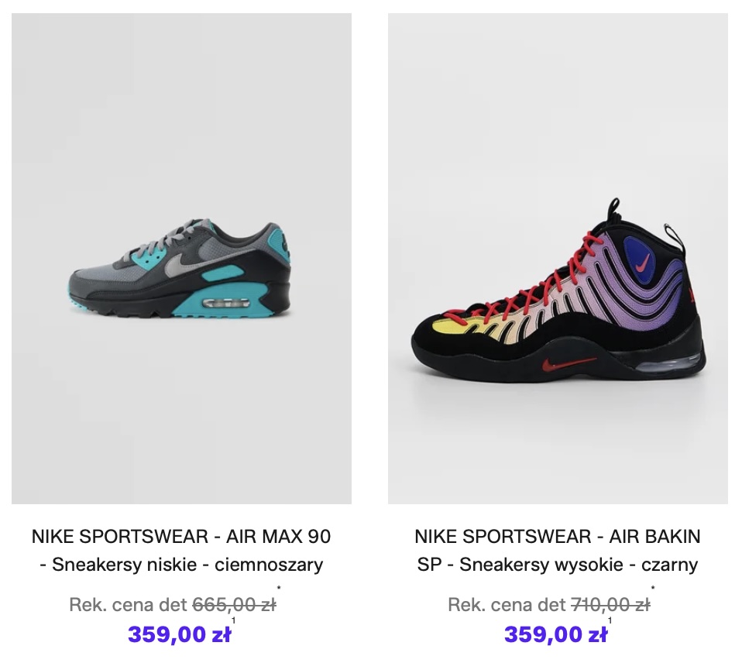Open the NIKE SPORTSWEAR - AIR BAKIN title link
Image resolution: width=742 pixels, height=663 pixels.
[x=558, y=536]
